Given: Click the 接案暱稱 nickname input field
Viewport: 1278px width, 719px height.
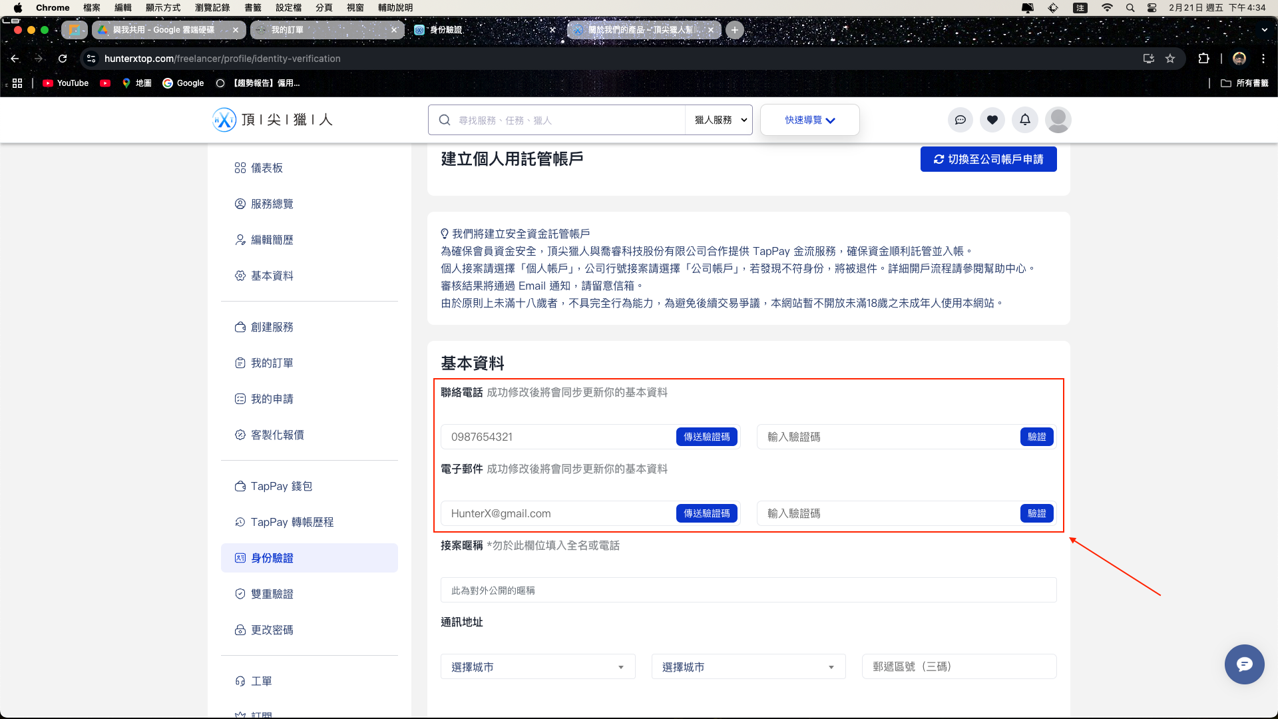Looking at the screenshot, I should click(747, 590).
